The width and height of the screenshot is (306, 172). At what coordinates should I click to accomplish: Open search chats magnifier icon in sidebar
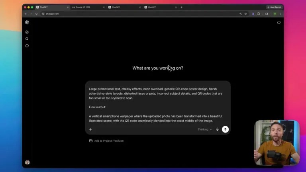27,39
